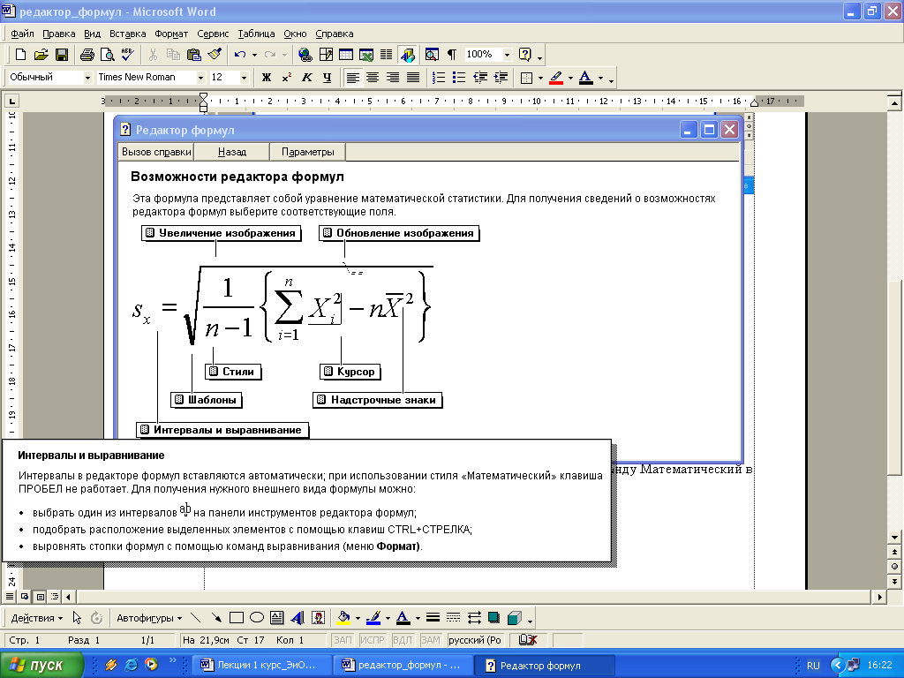Image resolution: width=904 pixels, height=678 pixels.
Task: Open the Формат menu
Action: [x=171, y=34]
